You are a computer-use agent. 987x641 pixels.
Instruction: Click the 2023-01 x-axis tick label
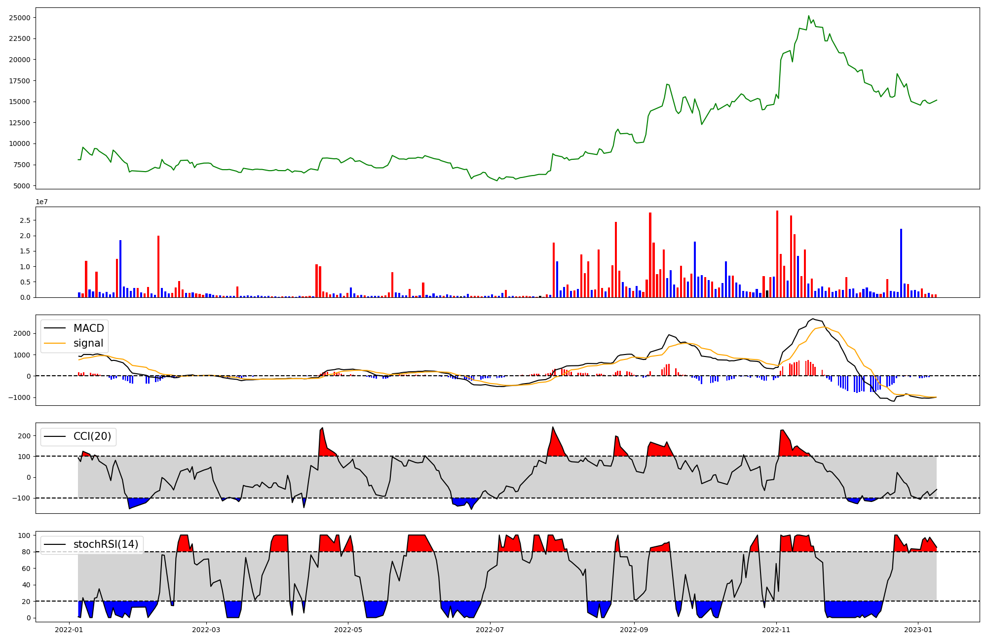click(x=918, y=629)
